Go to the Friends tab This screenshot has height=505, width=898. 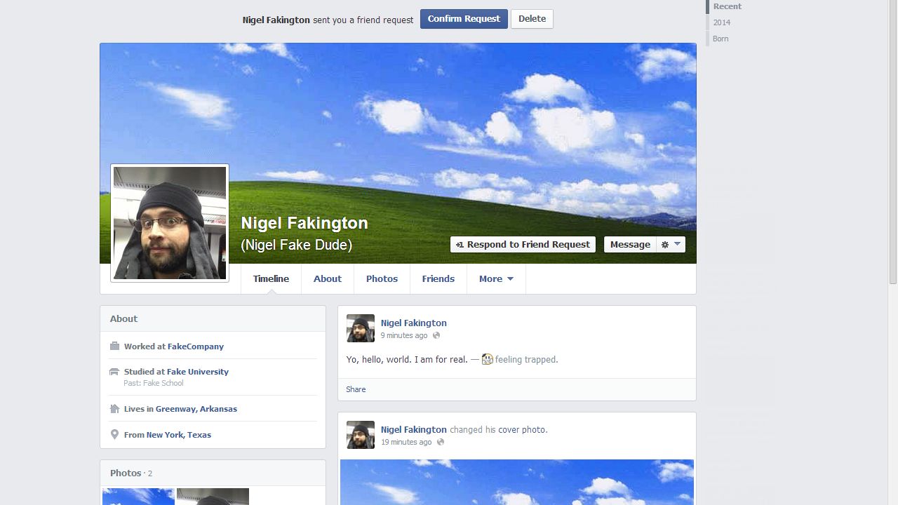tap(438, 279)
